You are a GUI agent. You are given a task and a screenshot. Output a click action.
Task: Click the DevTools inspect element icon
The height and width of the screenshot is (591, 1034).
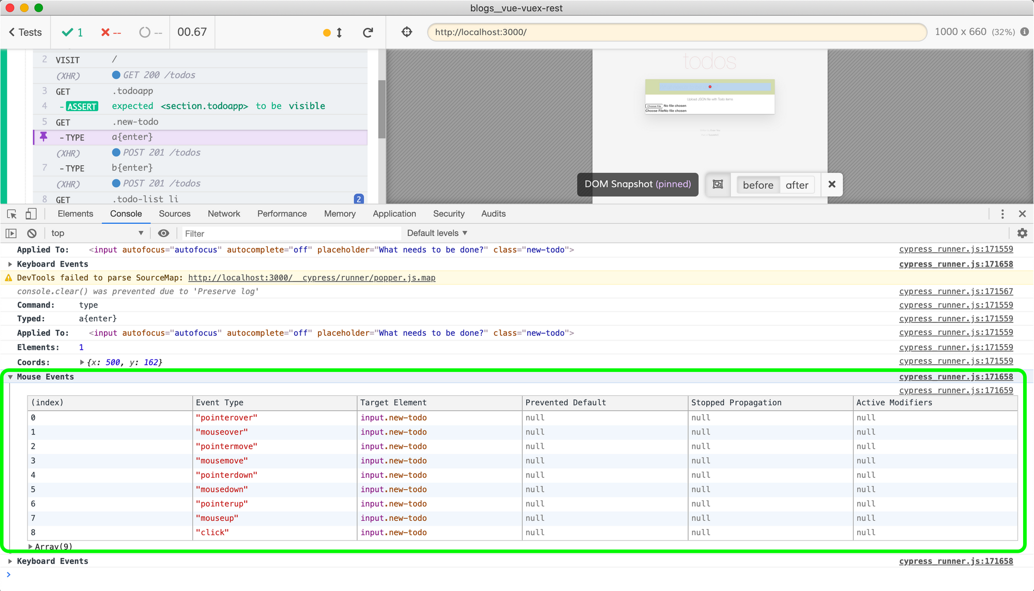click(12, 214)
